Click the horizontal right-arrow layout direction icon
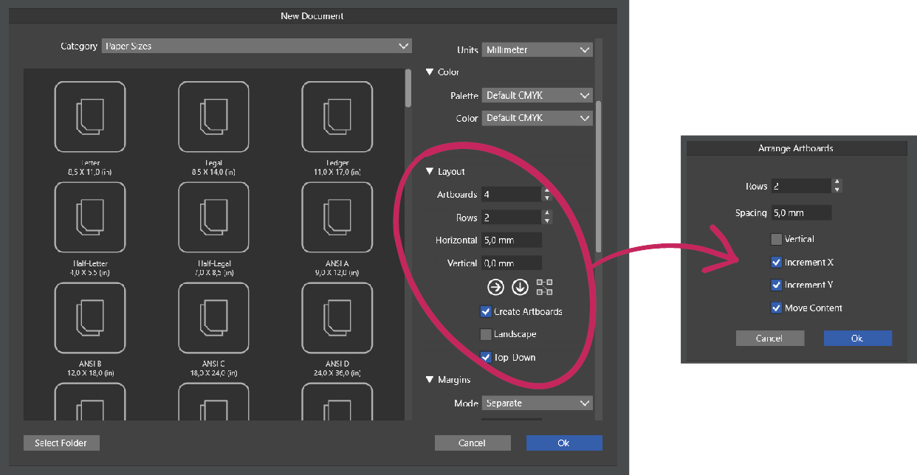917x475 pixels. (495, 287)
